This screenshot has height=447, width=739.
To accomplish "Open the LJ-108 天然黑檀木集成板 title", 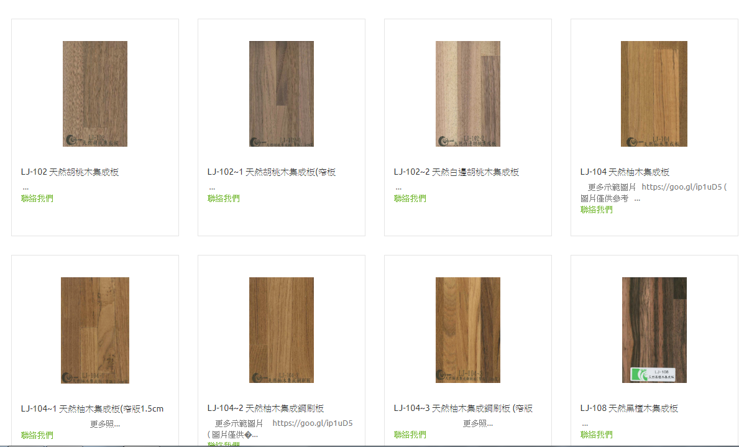I will [629, 408].
